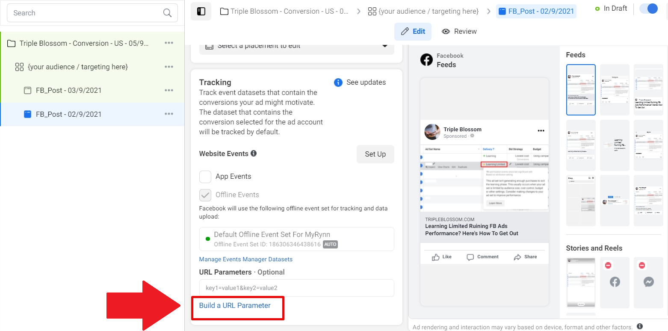Click the Triple Blossom profile avatar
This screenshot has width=668, height=331.
tap(432, 132)
